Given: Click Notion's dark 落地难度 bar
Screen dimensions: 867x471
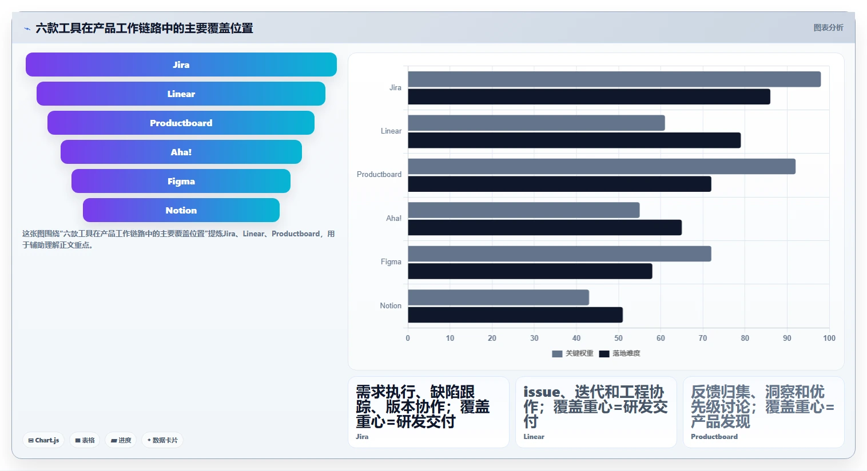Looking at the screenshot, I should tap(515, 315).
